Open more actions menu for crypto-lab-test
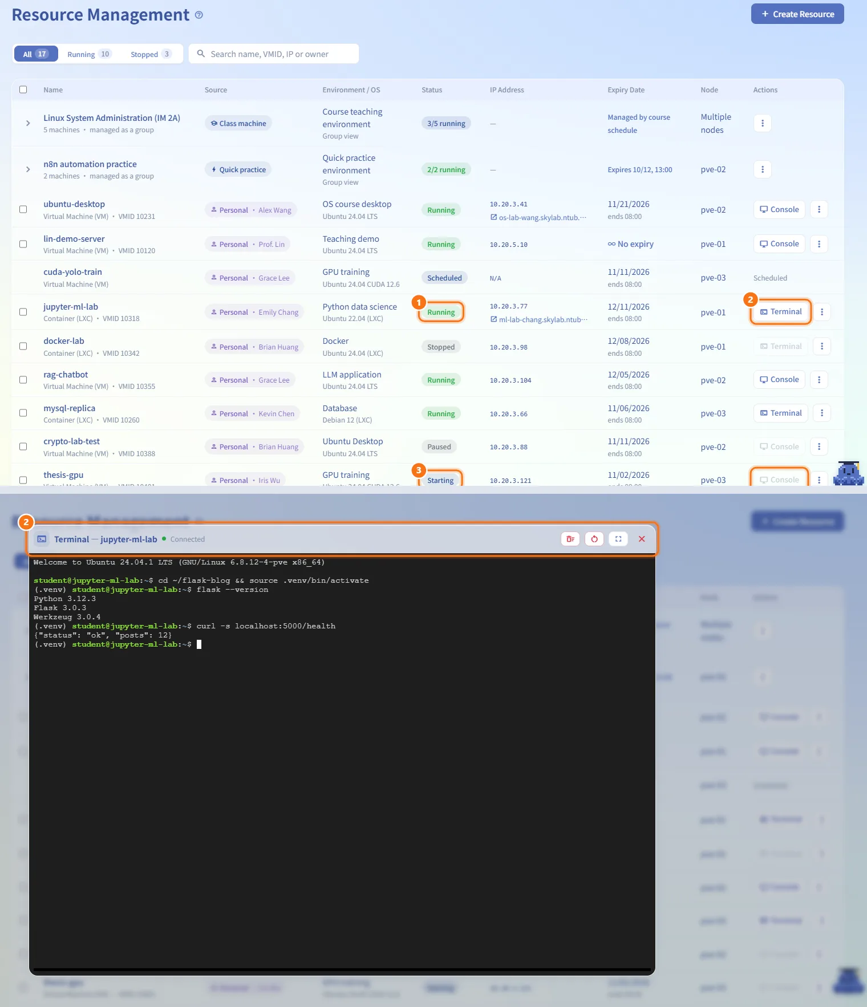The image size is (867, 1007). point(819,446)
